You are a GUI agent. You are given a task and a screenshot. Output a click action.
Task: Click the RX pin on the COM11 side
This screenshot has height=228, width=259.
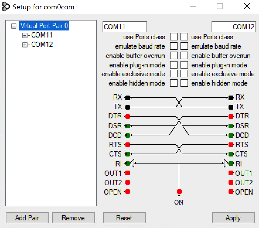click(x=128, y=98)
